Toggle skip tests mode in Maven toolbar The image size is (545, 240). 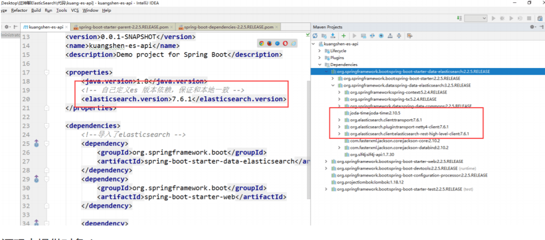coord(381,36)
